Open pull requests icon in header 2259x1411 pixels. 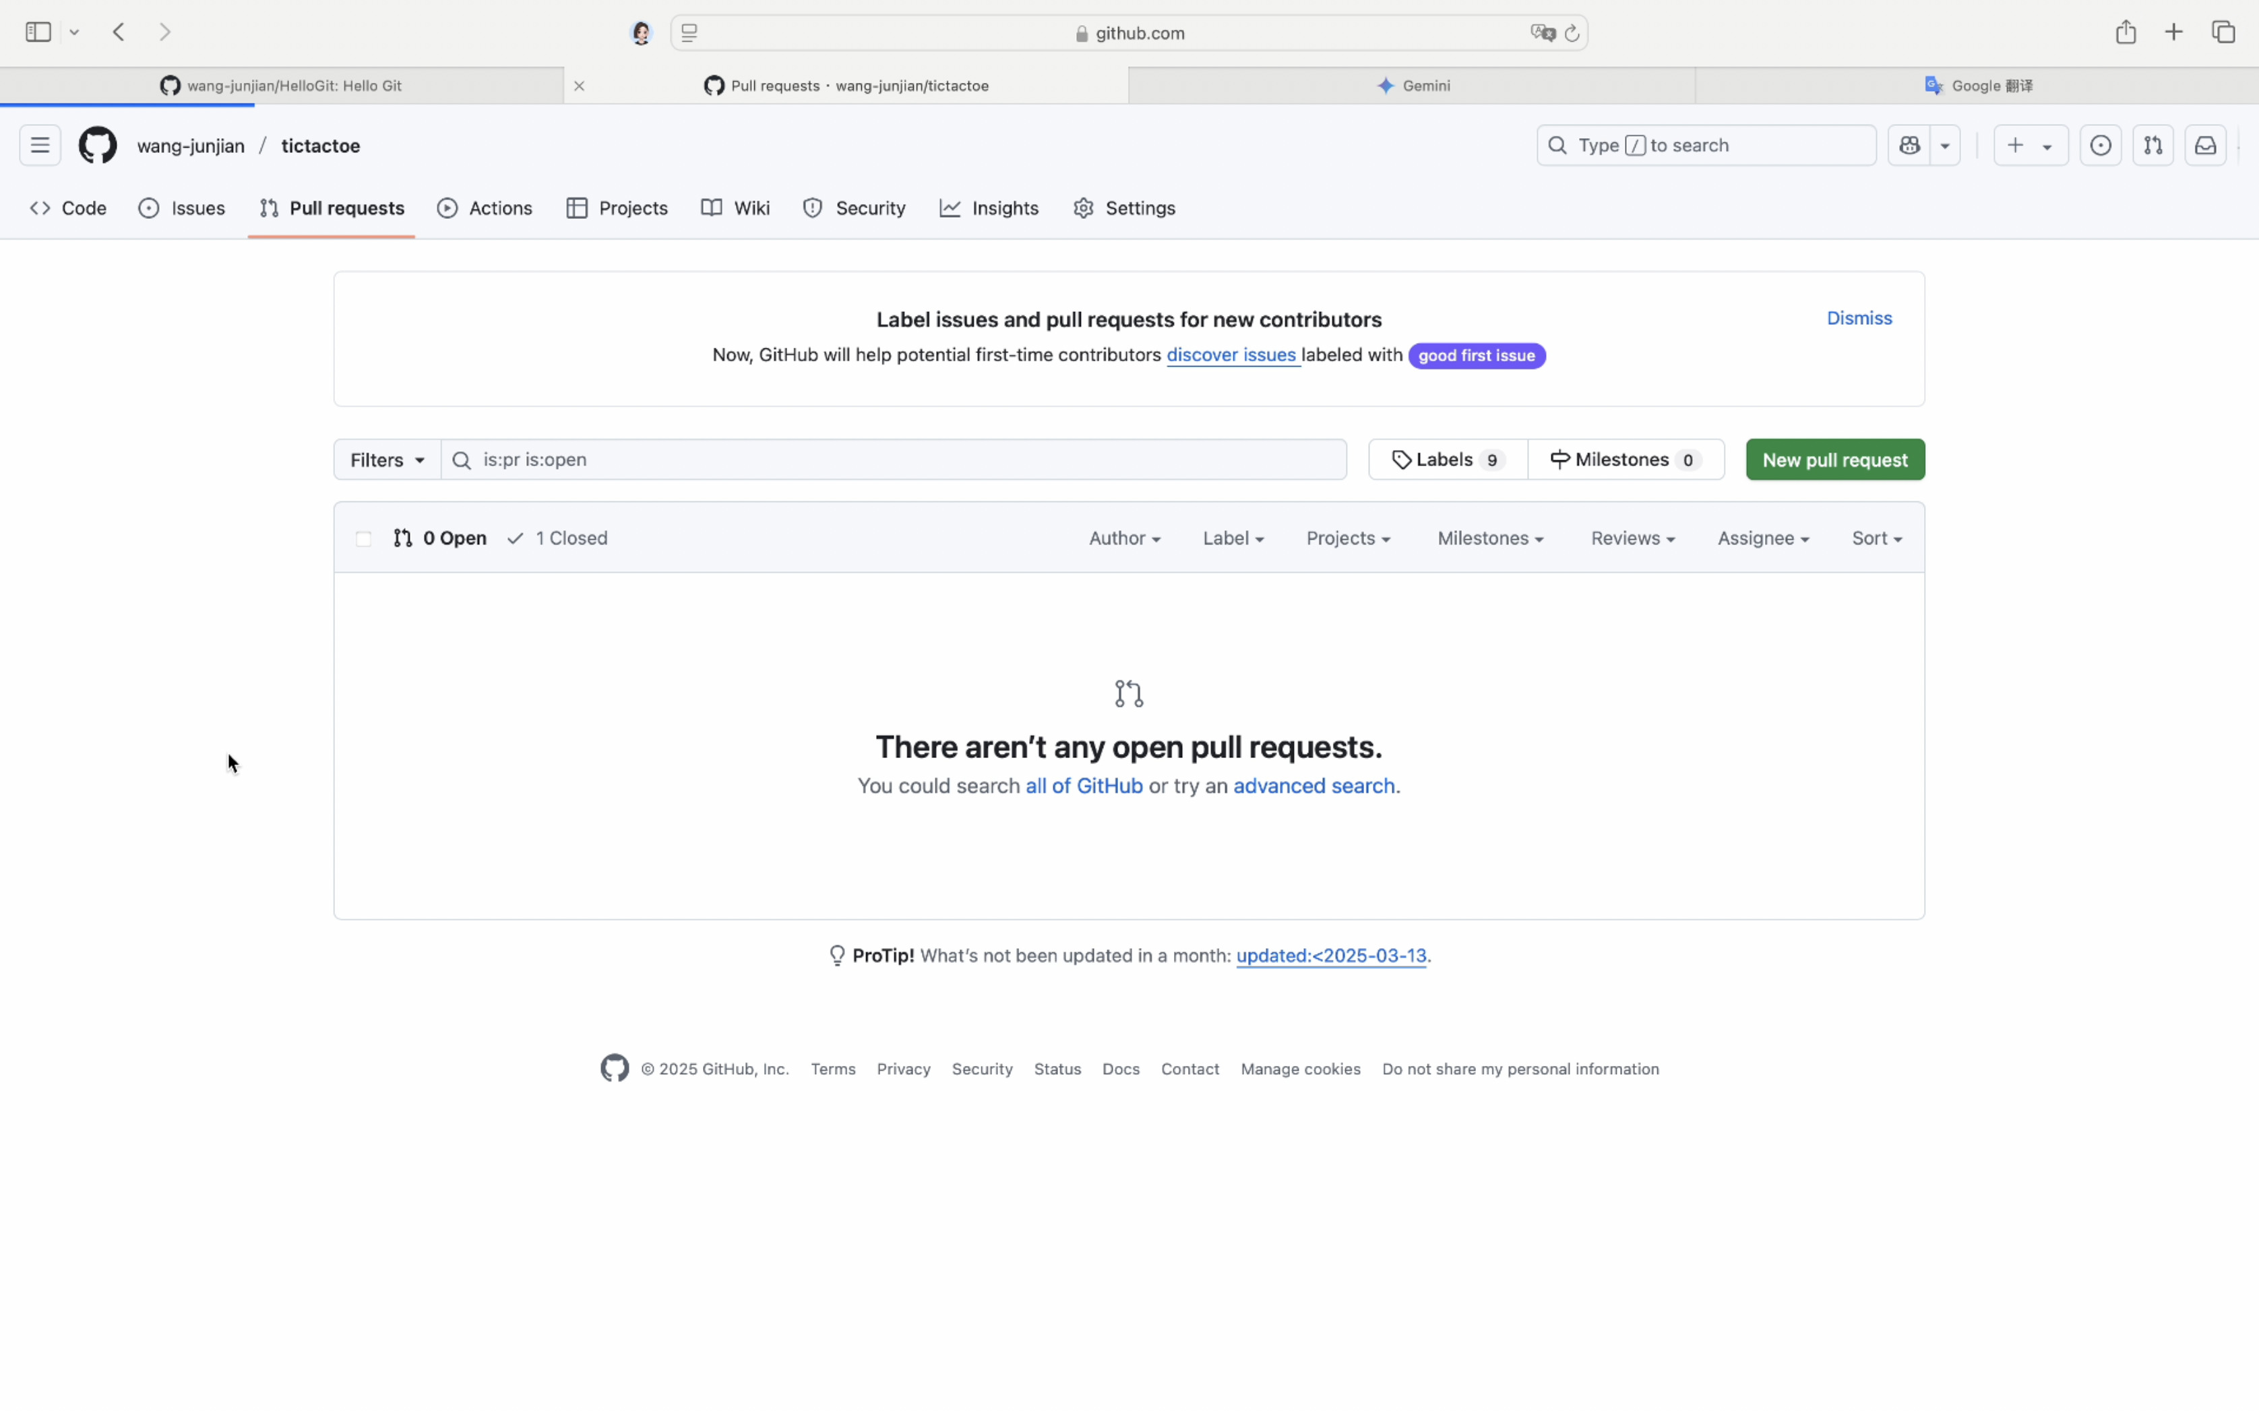click(x=2153, y=146)
